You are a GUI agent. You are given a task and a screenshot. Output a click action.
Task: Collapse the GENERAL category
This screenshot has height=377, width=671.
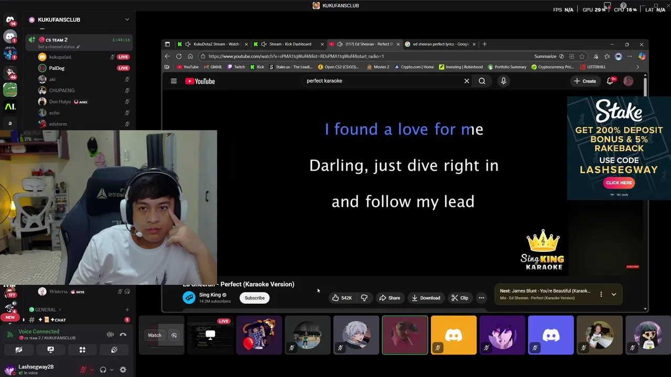[45, 309]
